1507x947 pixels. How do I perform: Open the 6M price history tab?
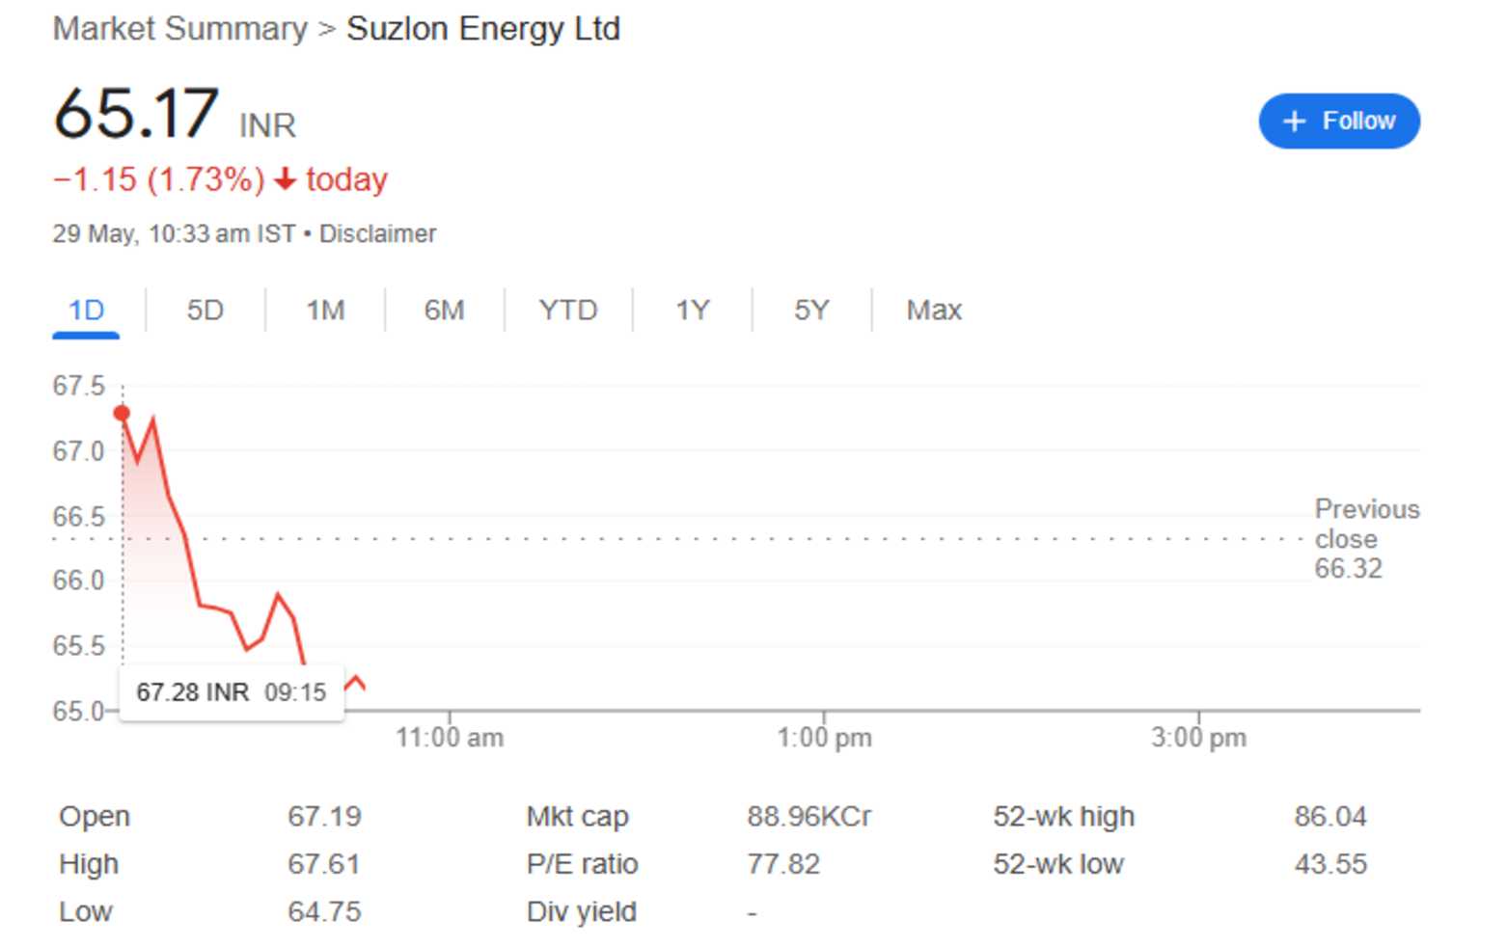coord(445,310)
